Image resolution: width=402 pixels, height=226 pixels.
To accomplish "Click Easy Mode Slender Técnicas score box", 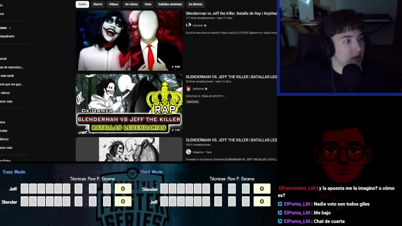I will tap(79, 202).
